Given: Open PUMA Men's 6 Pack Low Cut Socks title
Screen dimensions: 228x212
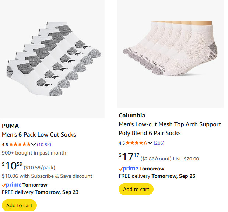Looking at the screenshot, I should (39, 135).
